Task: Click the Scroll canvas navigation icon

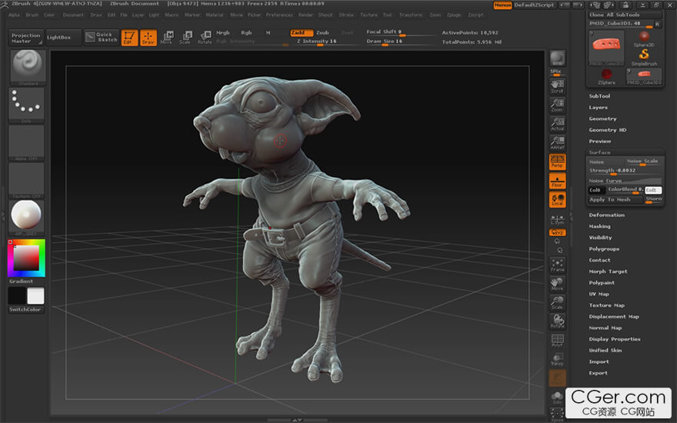Action: 557,86
